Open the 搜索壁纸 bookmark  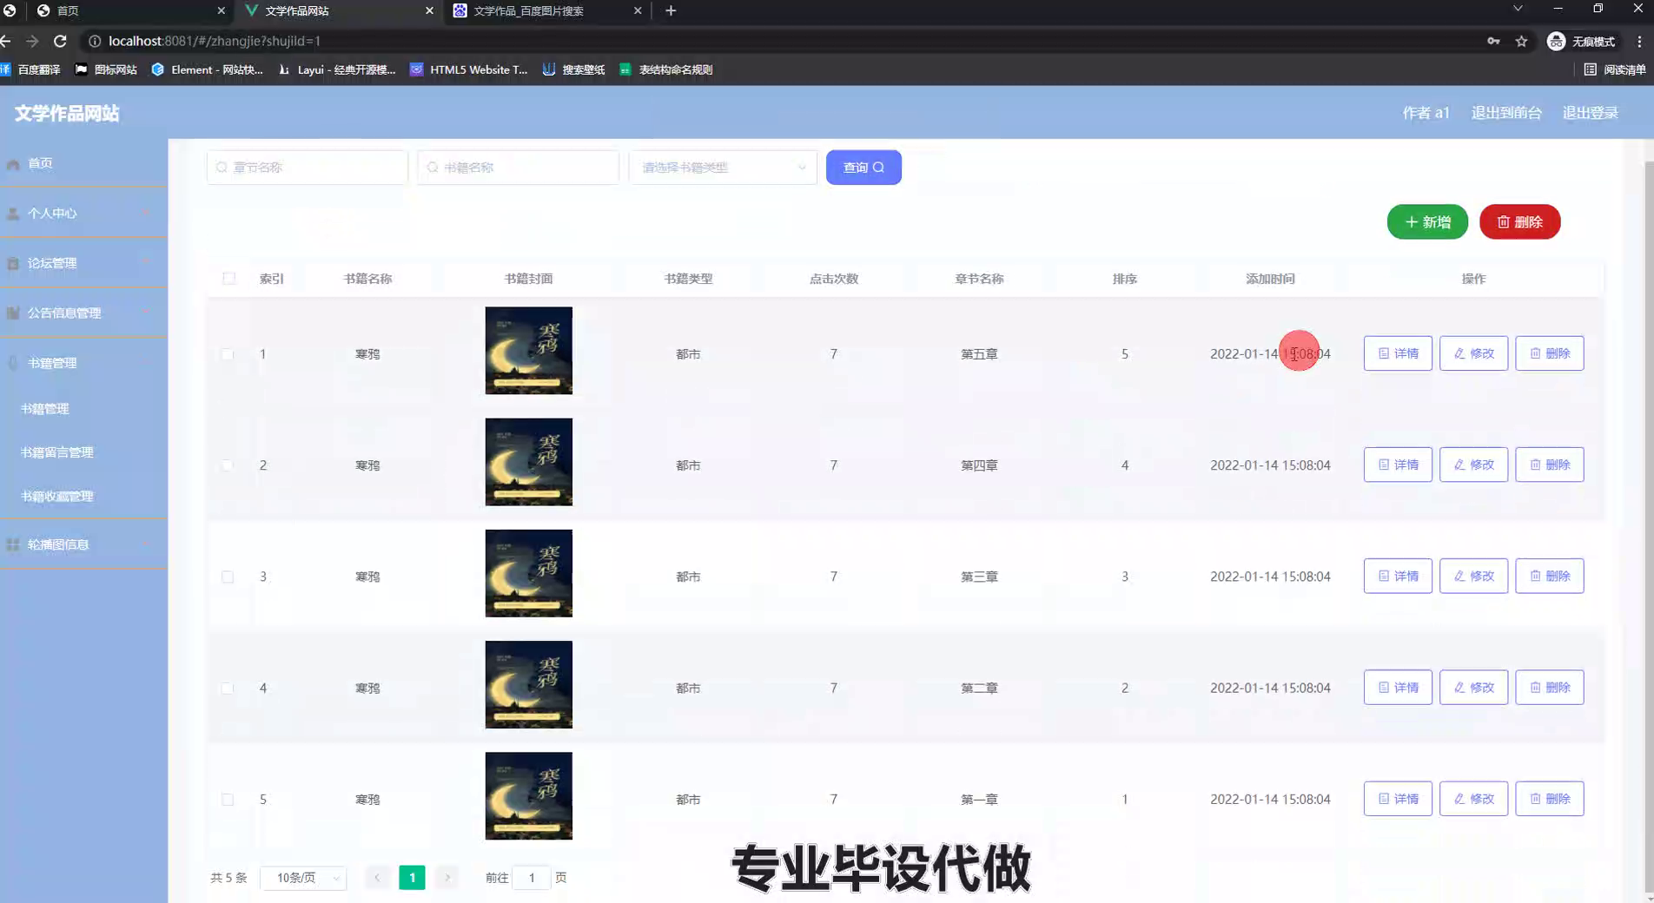(573, 69)
